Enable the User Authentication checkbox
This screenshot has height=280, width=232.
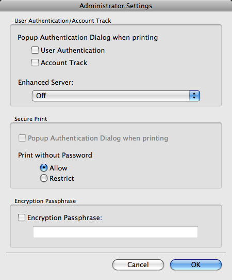[x=35, y=50]
